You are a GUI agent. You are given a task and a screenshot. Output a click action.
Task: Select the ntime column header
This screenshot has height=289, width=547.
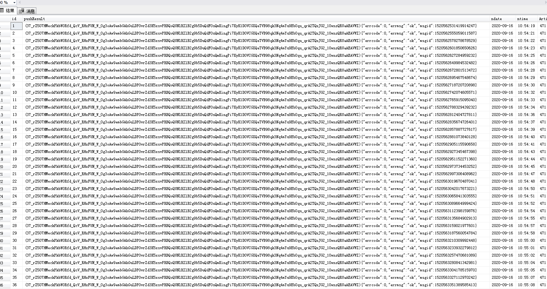[527, 19]
